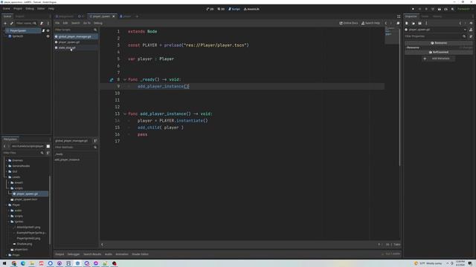Switch to the History tab
This screenshot has height=267, width=476.
point(437,16)
